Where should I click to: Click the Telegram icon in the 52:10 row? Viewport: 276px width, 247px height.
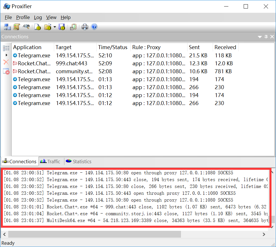15,55
